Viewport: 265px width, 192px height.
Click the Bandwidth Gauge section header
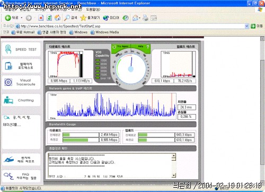(x=121, y=125)
